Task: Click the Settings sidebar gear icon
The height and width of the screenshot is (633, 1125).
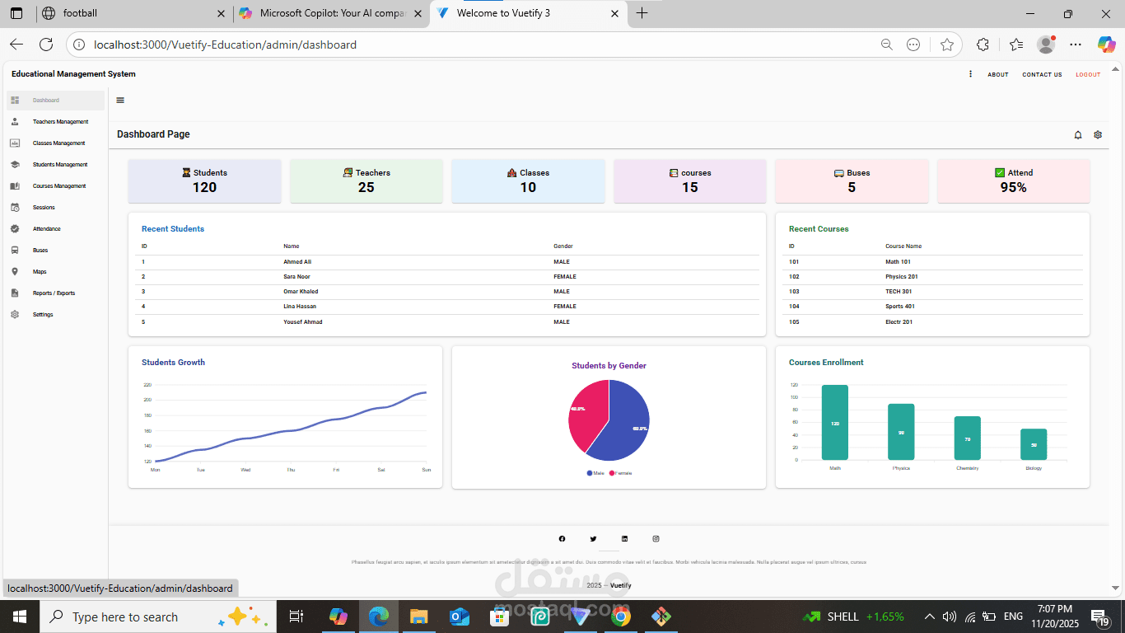Action: pos(15,315)
